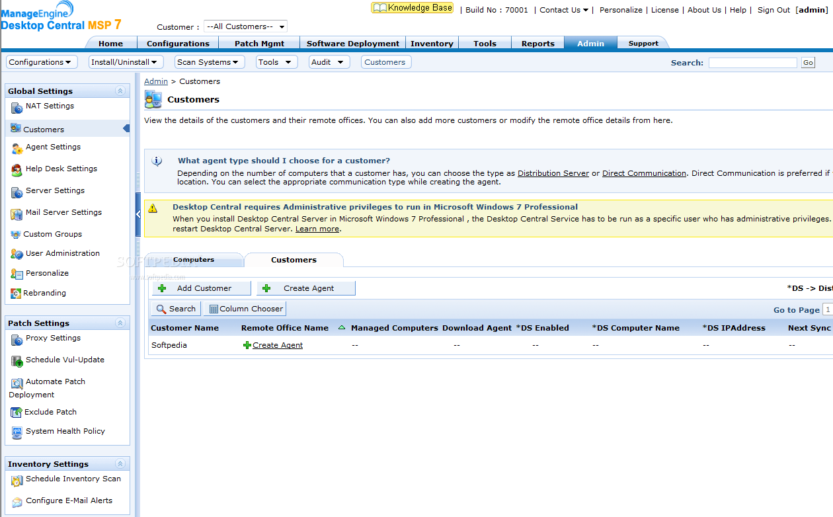Open the About Us link
Viewport: 833px width, 517px height.
704,10
